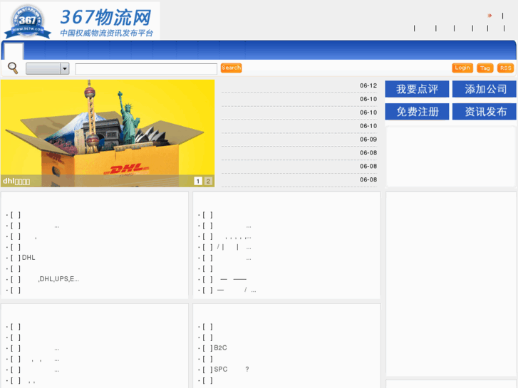
Task: Click the dhl caption on banner
Action: 16,181
